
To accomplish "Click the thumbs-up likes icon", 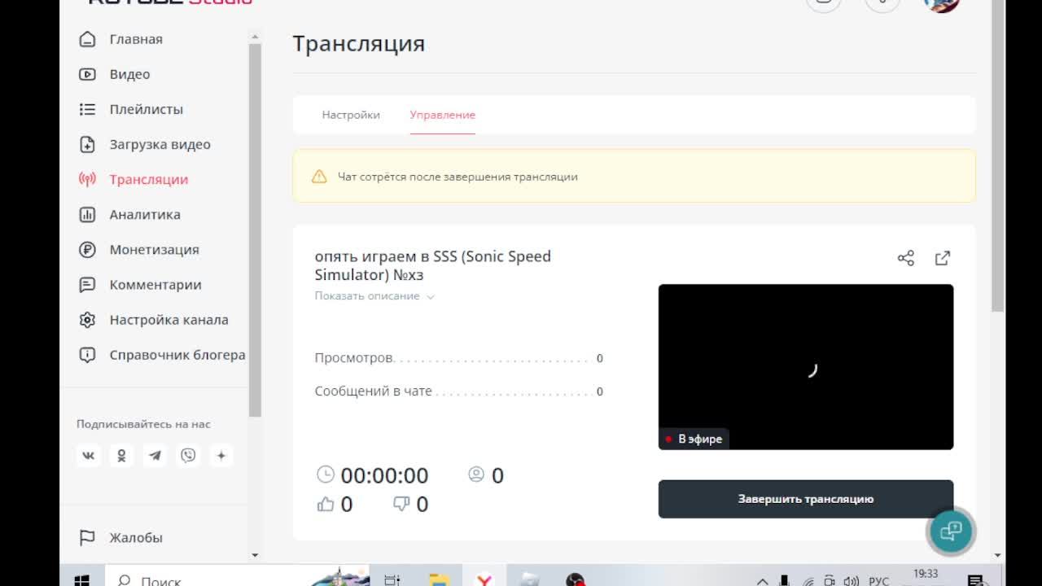I will pyautogui.click(x=326, y=505).
